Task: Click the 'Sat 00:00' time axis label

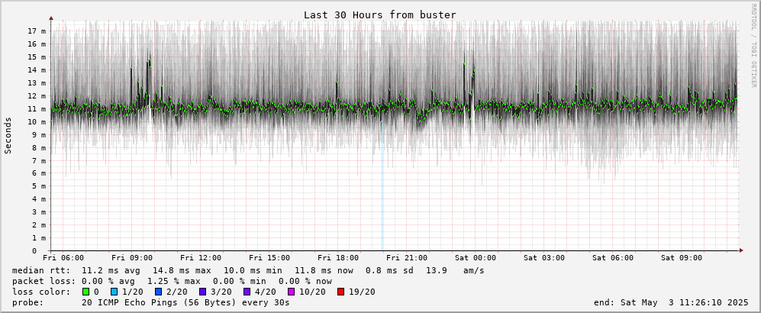Action: coord(476,258)
